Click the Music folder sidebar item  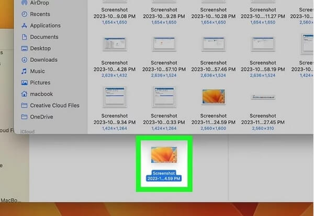pos(37,71)
